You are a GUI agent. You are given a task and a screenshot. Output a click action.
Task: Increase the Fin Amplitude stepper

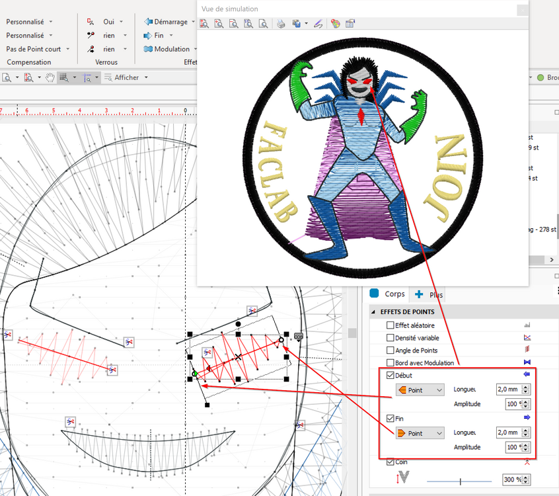coord(526,444)
